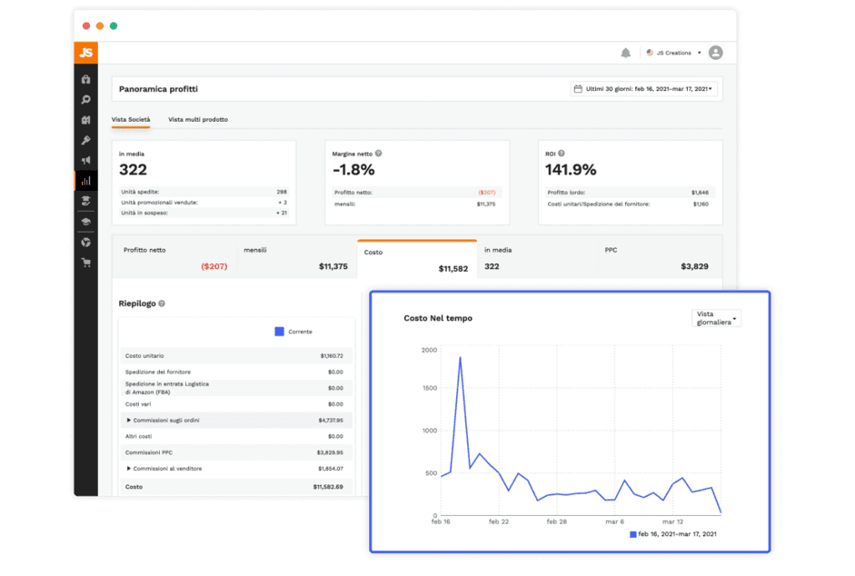Click the 141.9% ROI value
This screenshot has width=855, height=576.
[571, 170]
